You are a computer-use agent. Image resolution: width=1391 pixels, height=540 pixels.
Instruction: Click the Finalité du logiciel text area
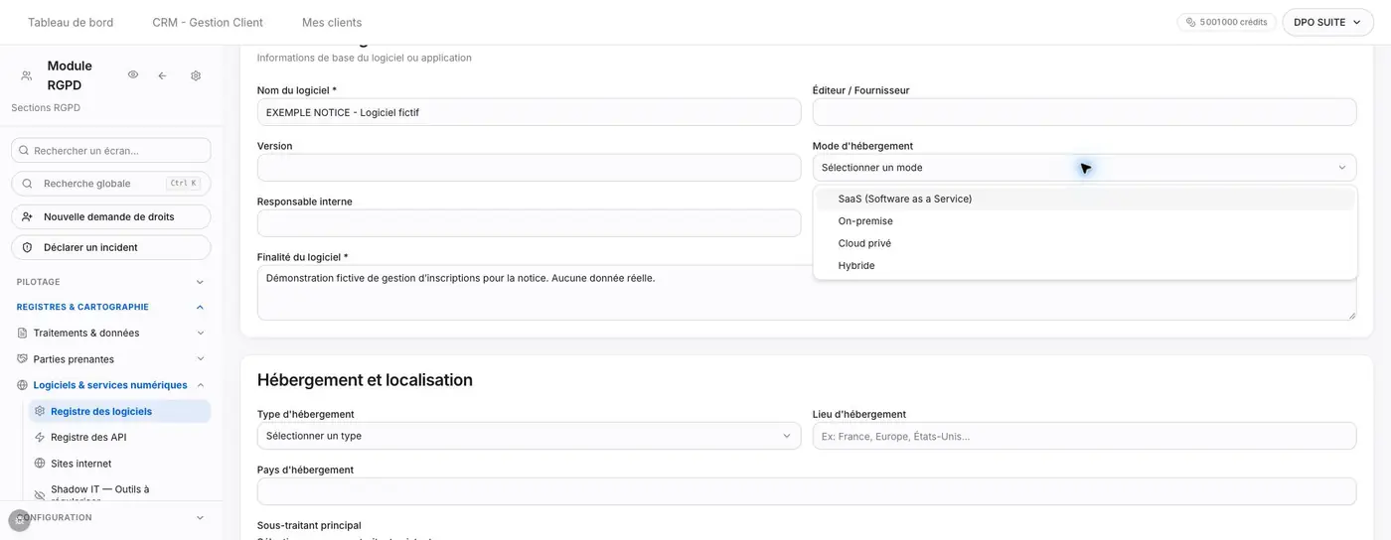click(807, 293)
